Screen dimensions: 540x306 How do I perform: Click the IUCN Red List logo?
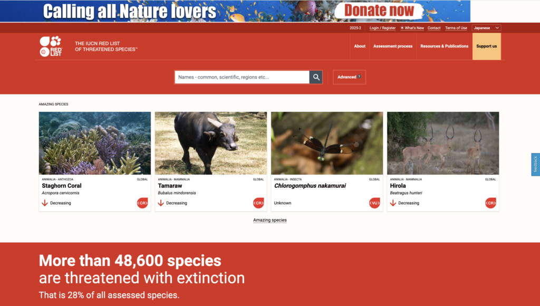pos(51,46)
